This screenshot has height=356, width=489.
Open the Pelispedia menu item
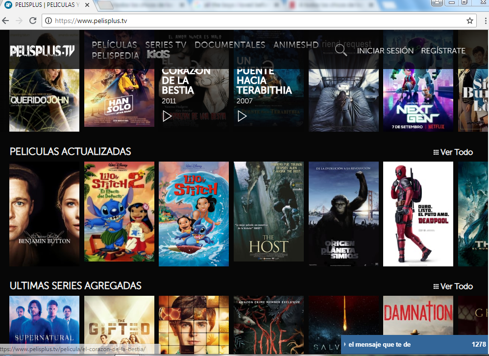pos(115,55)
